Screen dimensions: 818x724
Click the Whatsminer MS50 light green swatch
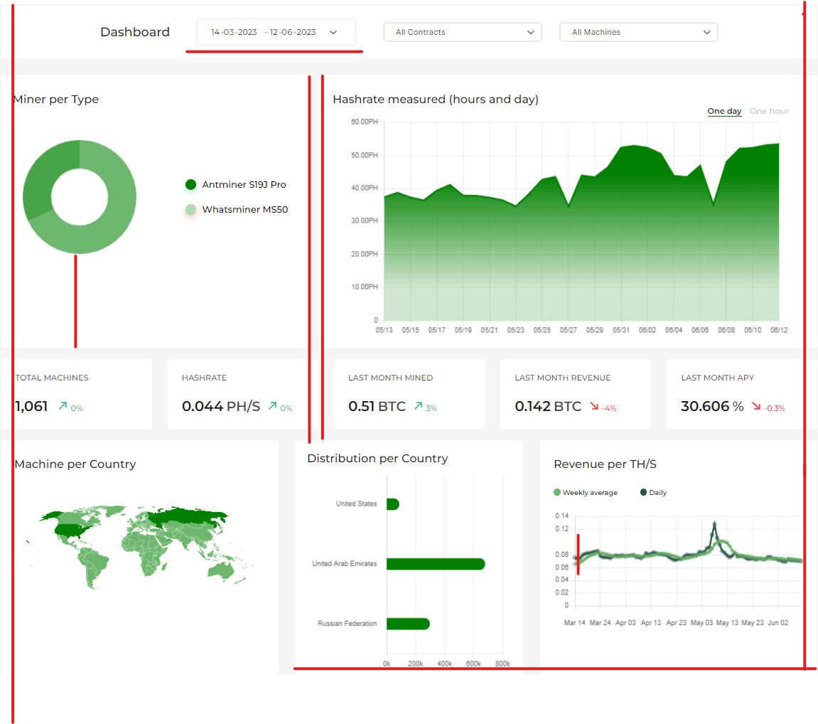coord(191,209)
